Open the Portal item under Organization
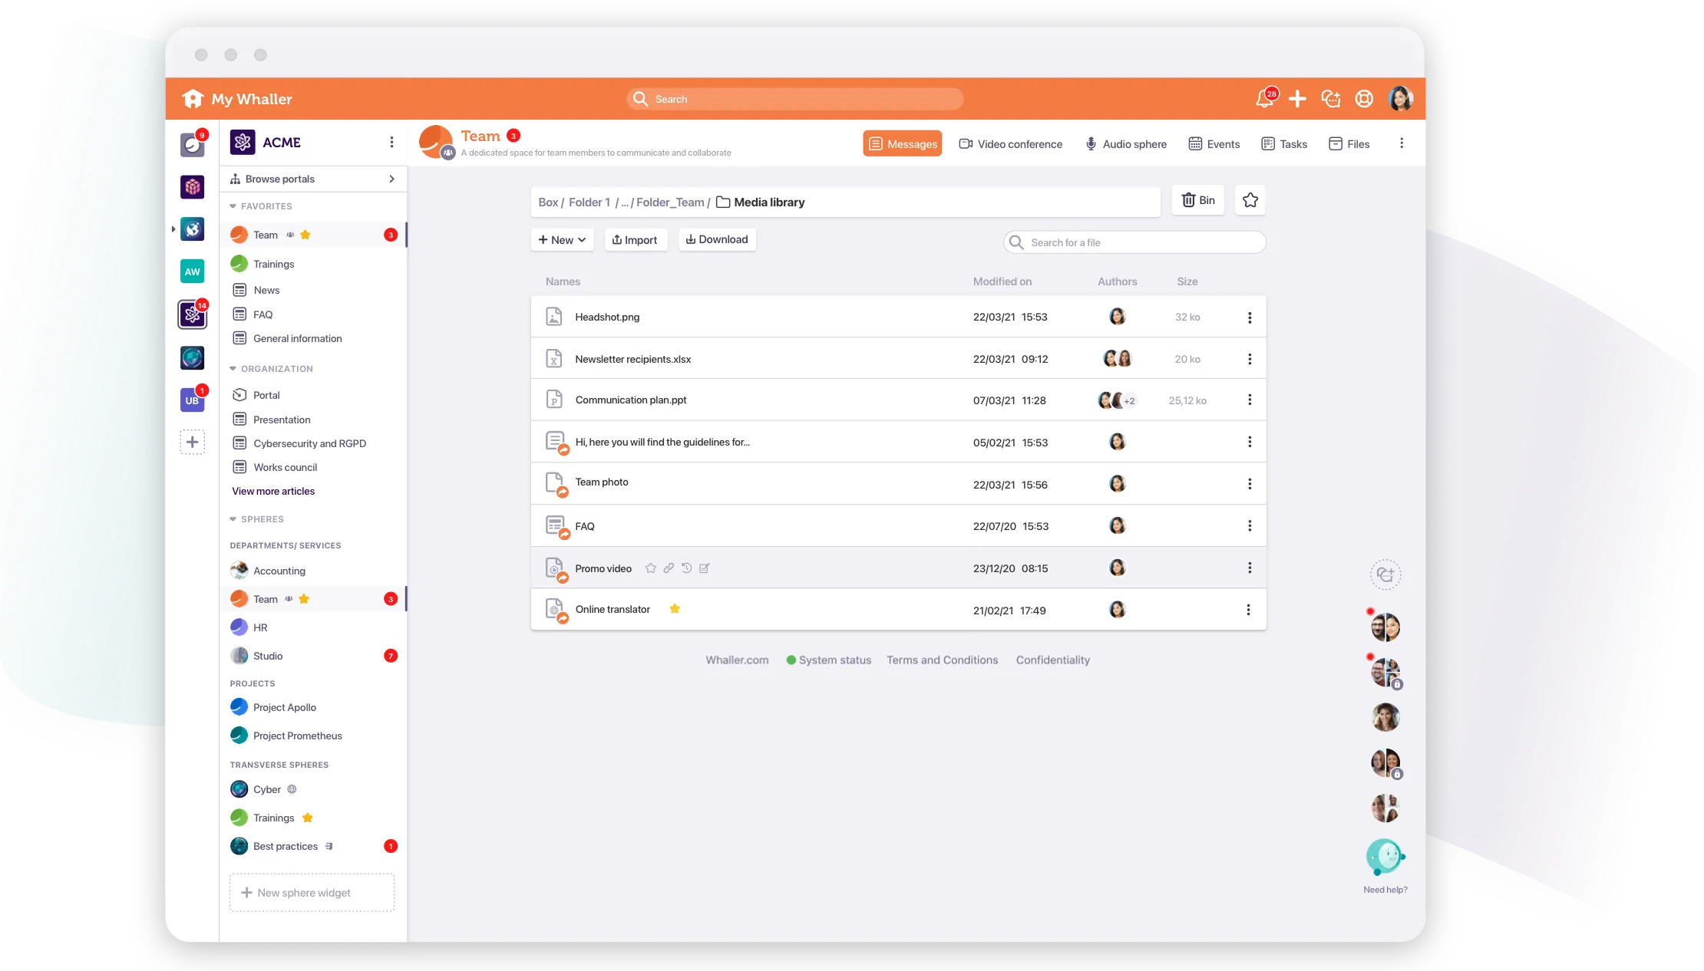This screenshot has height=971, width=1704. 266,396
